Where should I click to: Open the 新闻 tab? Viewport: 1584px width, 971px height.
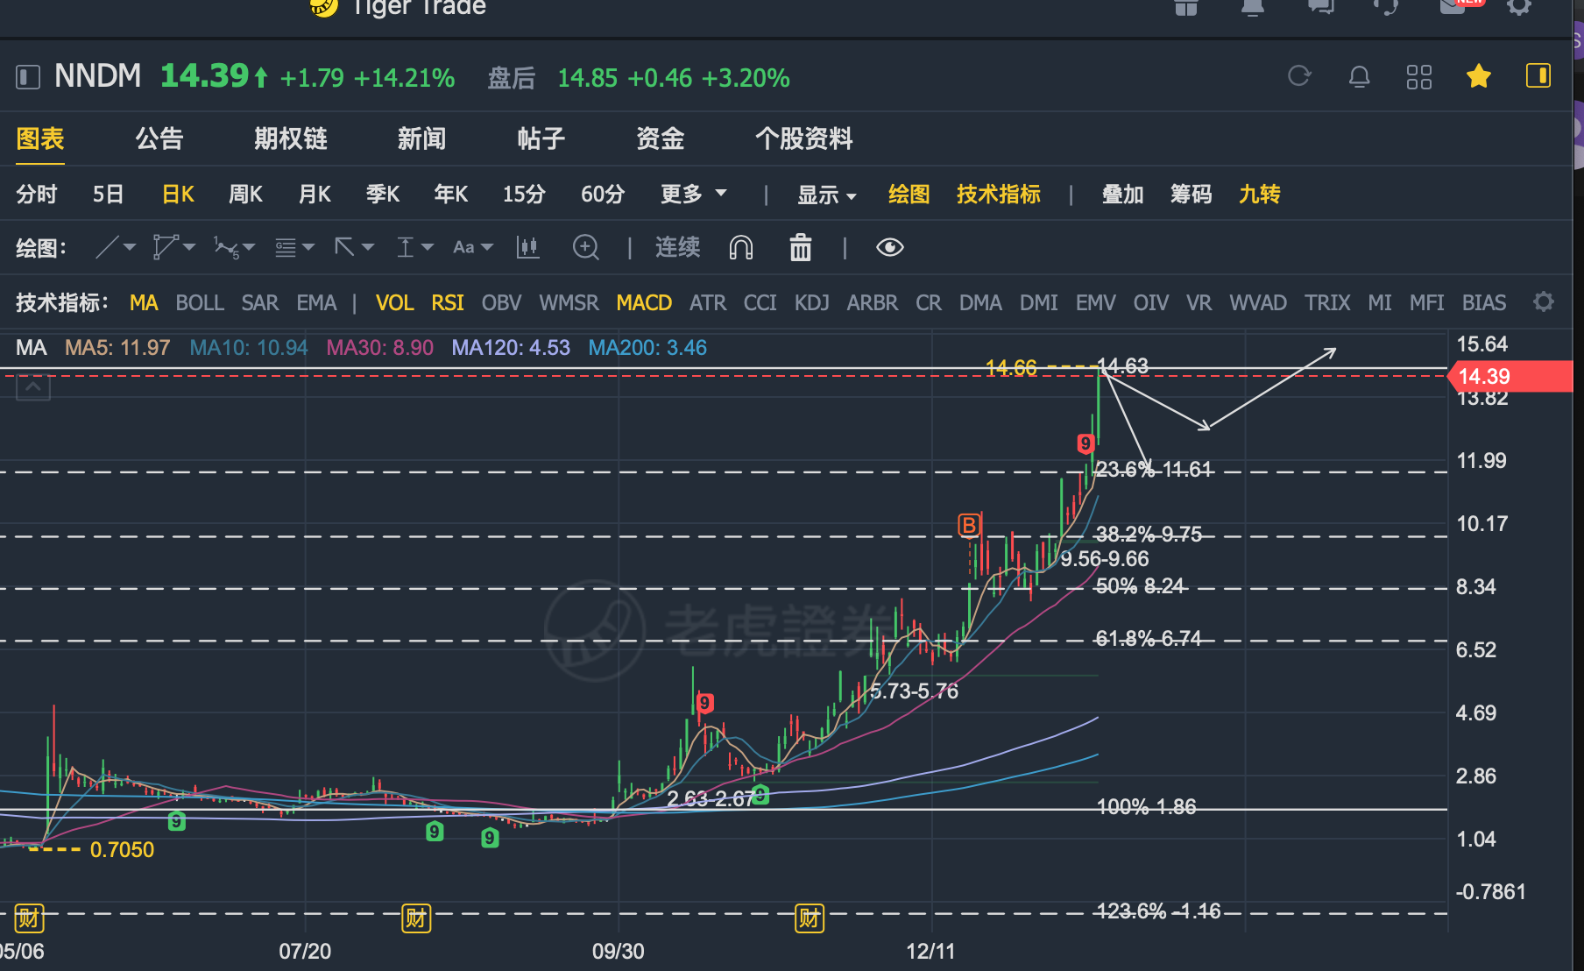421,138
